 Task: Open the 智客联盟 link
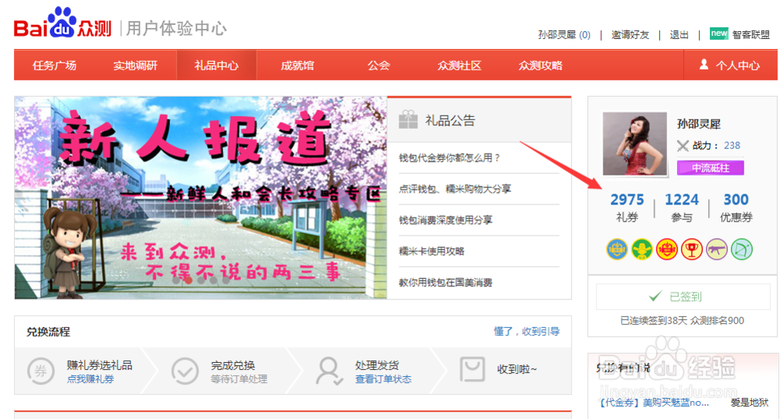751,35
